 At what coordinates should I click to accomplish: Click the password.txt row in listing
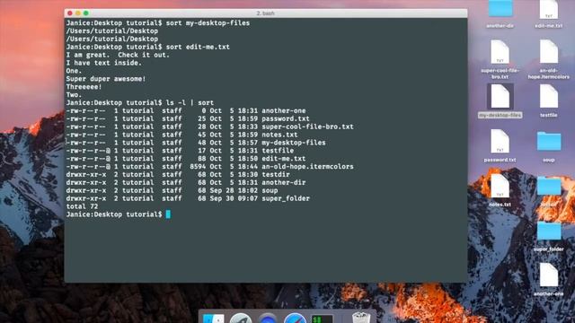(188, 119)
